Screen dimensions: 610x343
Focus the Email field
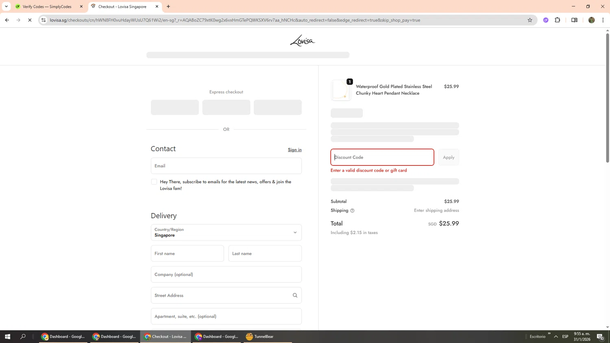[x=226, y=166]
